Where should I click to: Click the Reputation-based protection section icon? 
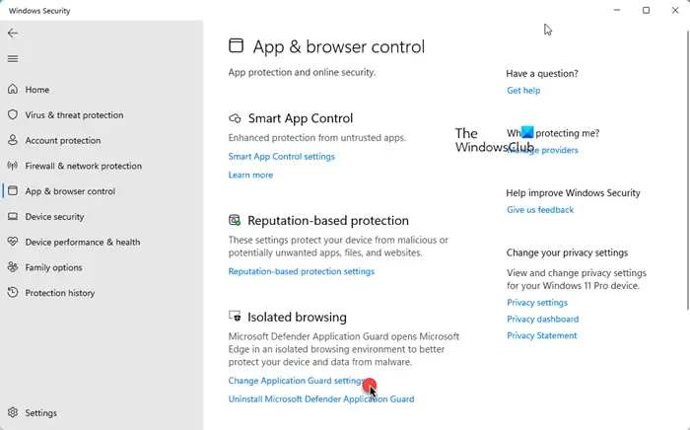235,220
